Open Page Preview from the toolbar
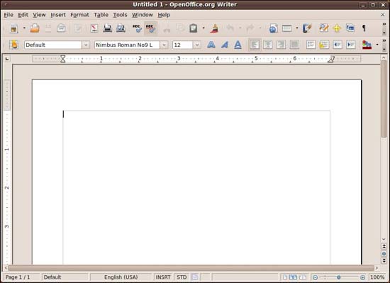 pos(121,28)
